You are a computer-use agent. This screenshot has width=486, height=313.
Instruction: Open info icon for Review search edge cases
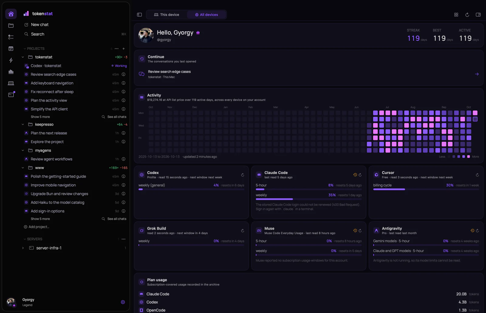click(x=124, y=75)
